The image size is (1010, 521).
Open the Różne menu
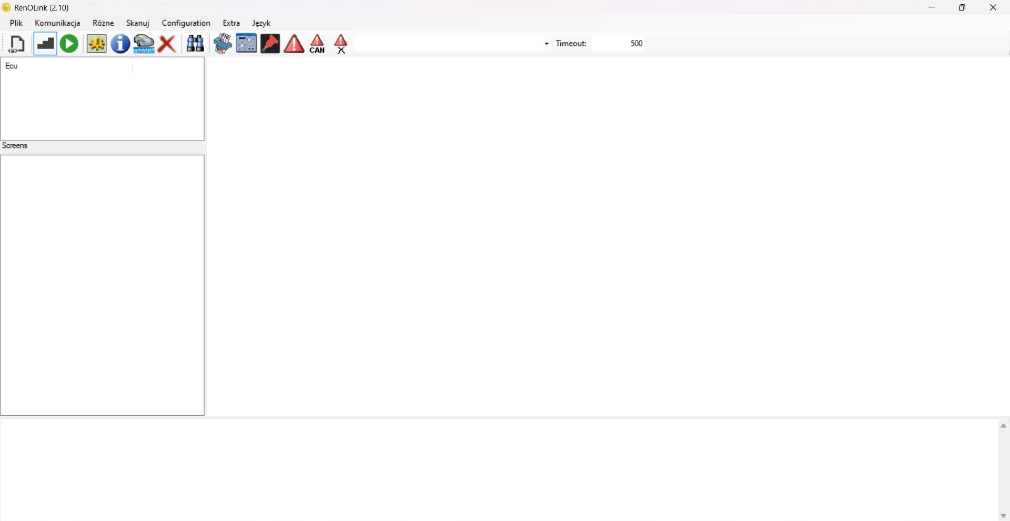click(104, 23)
